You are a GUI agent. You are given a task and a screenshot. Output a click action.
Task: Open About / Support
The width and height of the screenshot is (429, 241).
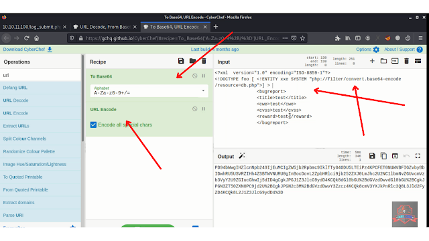click(404, 50)
